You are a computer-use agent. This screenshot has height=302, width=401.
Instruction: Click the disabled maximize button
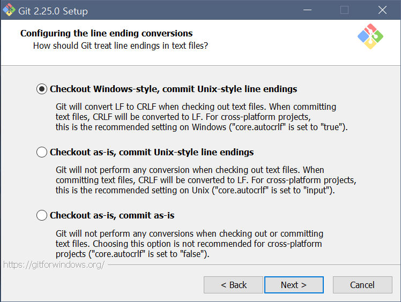(x=345, y=10)
